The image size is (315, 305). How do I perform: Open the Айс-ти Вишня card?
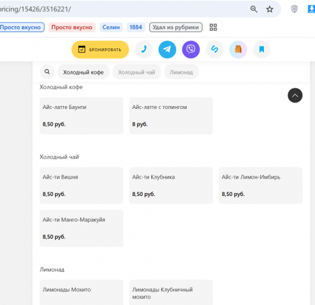tap(82, 185)
